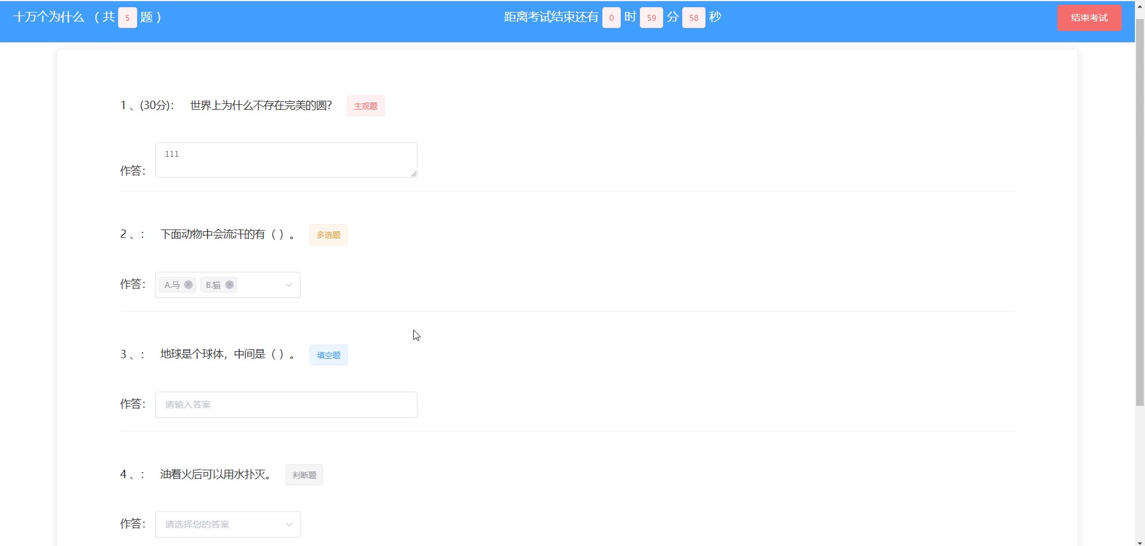Click the B.猫 selected tag
1145x546 pixels.
pos(219,285)
